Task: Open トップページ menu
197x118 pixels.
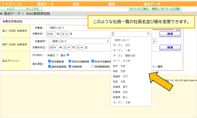Action: coord(12,4)
